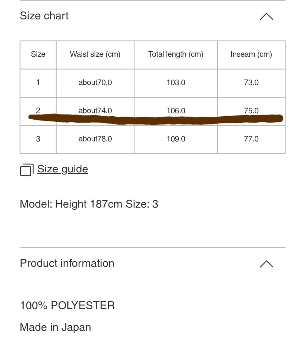Open the Size guide link

pos(63,169)
